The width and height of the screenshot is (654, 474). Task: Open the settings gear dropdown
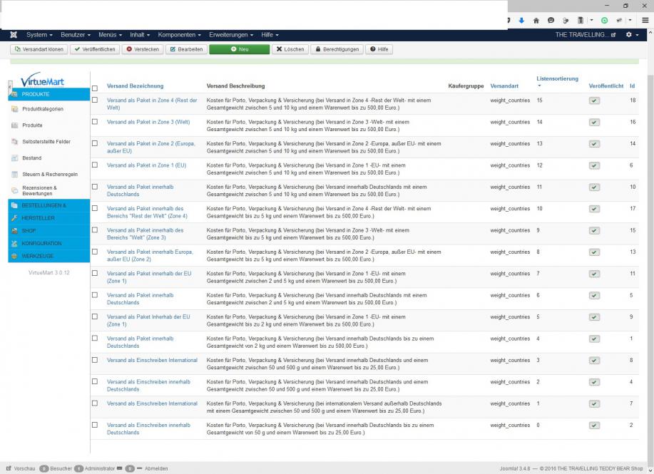coord(630,35)
